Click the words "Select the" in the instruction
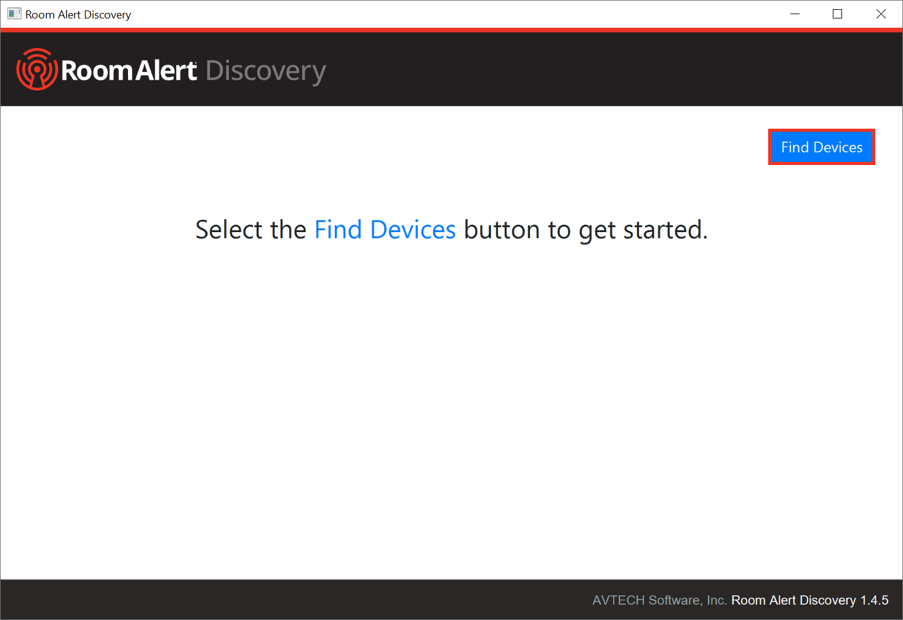Viewport: 903px width, 620px height. pos(251,230)
